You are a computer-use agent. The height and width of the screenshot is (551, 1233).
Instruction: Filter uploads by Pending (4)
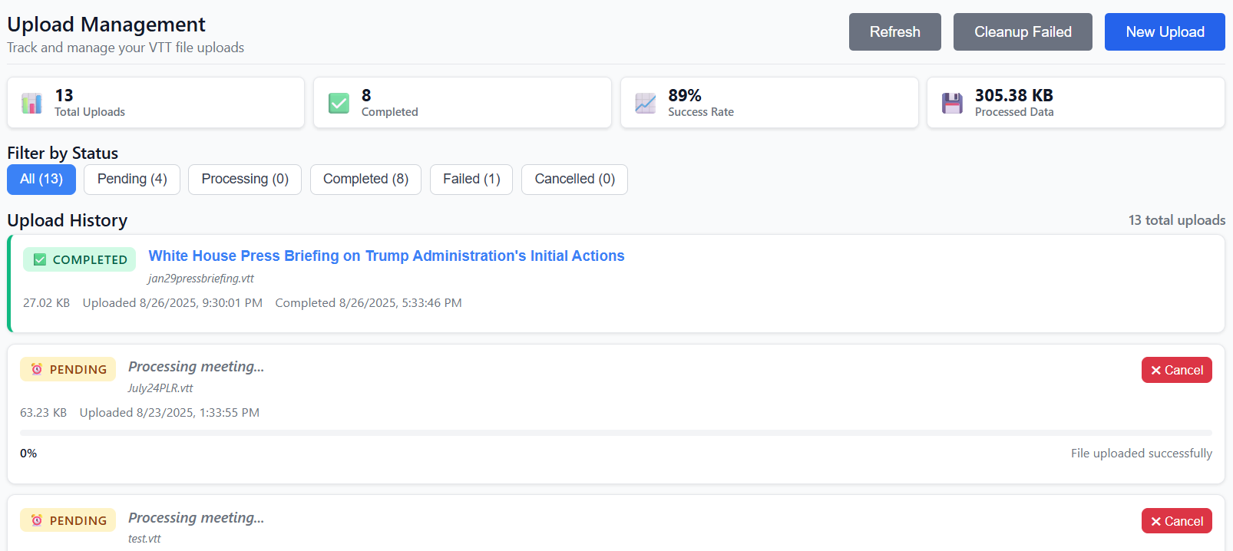(132, 179)
